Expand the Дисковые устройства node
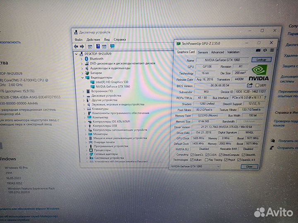Image resolution: width=298 pixels, height=223 pixels. pos(83,96)
